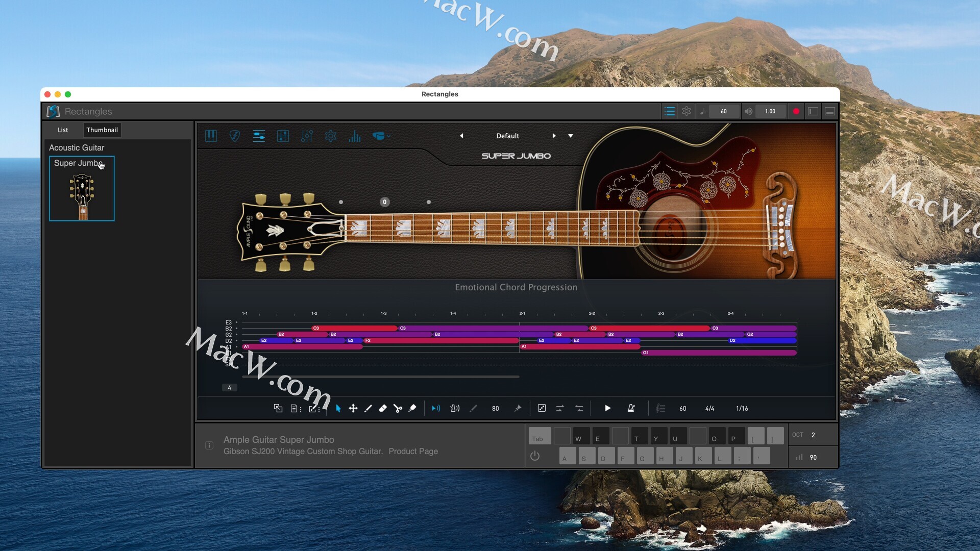This screenshot has width=980, height=551.
Task: Edit the host tempo field 60
Action: click(x=724, y=111)
